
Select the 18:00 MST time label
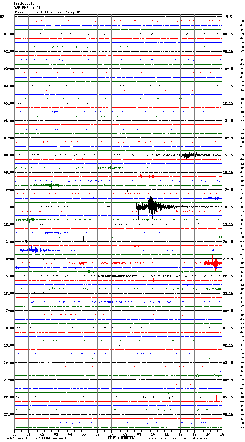pos(9,328)
